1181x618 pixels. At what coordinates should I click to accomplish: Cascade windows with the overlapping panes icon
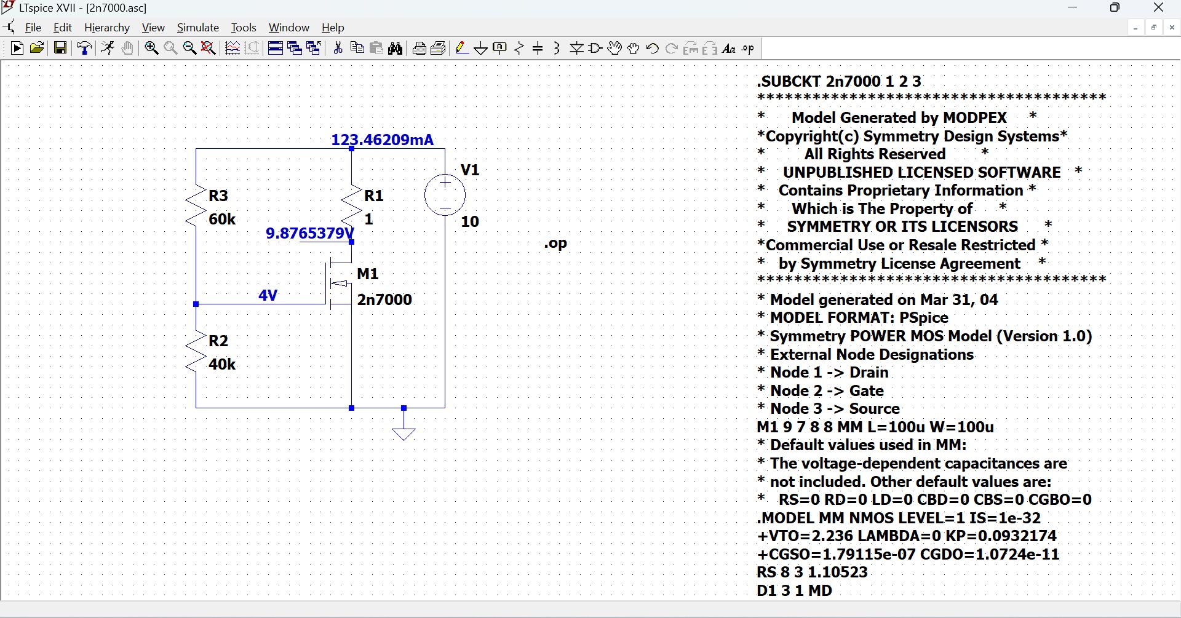pyautogui.click(x=295, y=49)
